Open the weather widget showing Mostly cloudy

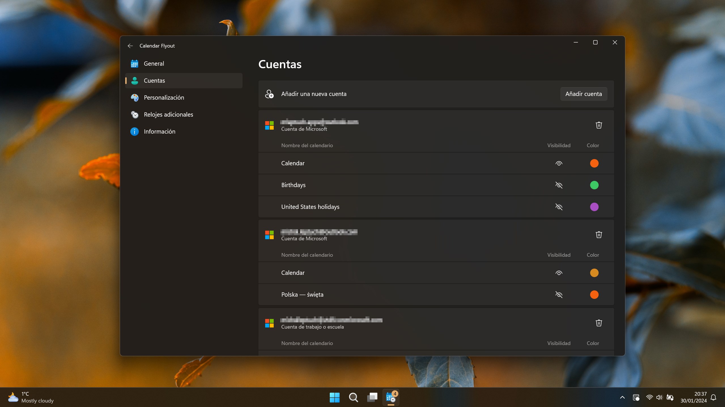coord(31,397)
